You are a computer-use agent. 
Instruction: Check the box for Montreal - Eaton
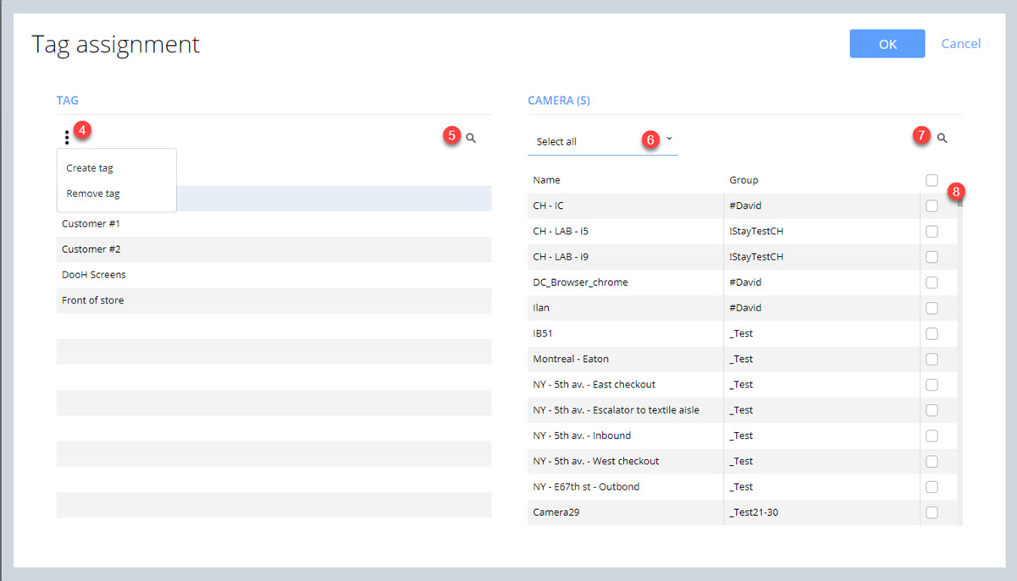tap(932, 359)
